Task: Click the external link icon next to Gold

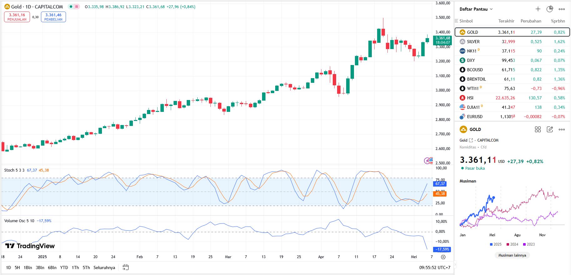Action: click(x=471, y=140)
